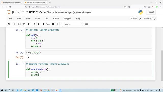Screen dimensions: 163x92
Task: Open the Widgets menu
Action: tap(67, 19)
